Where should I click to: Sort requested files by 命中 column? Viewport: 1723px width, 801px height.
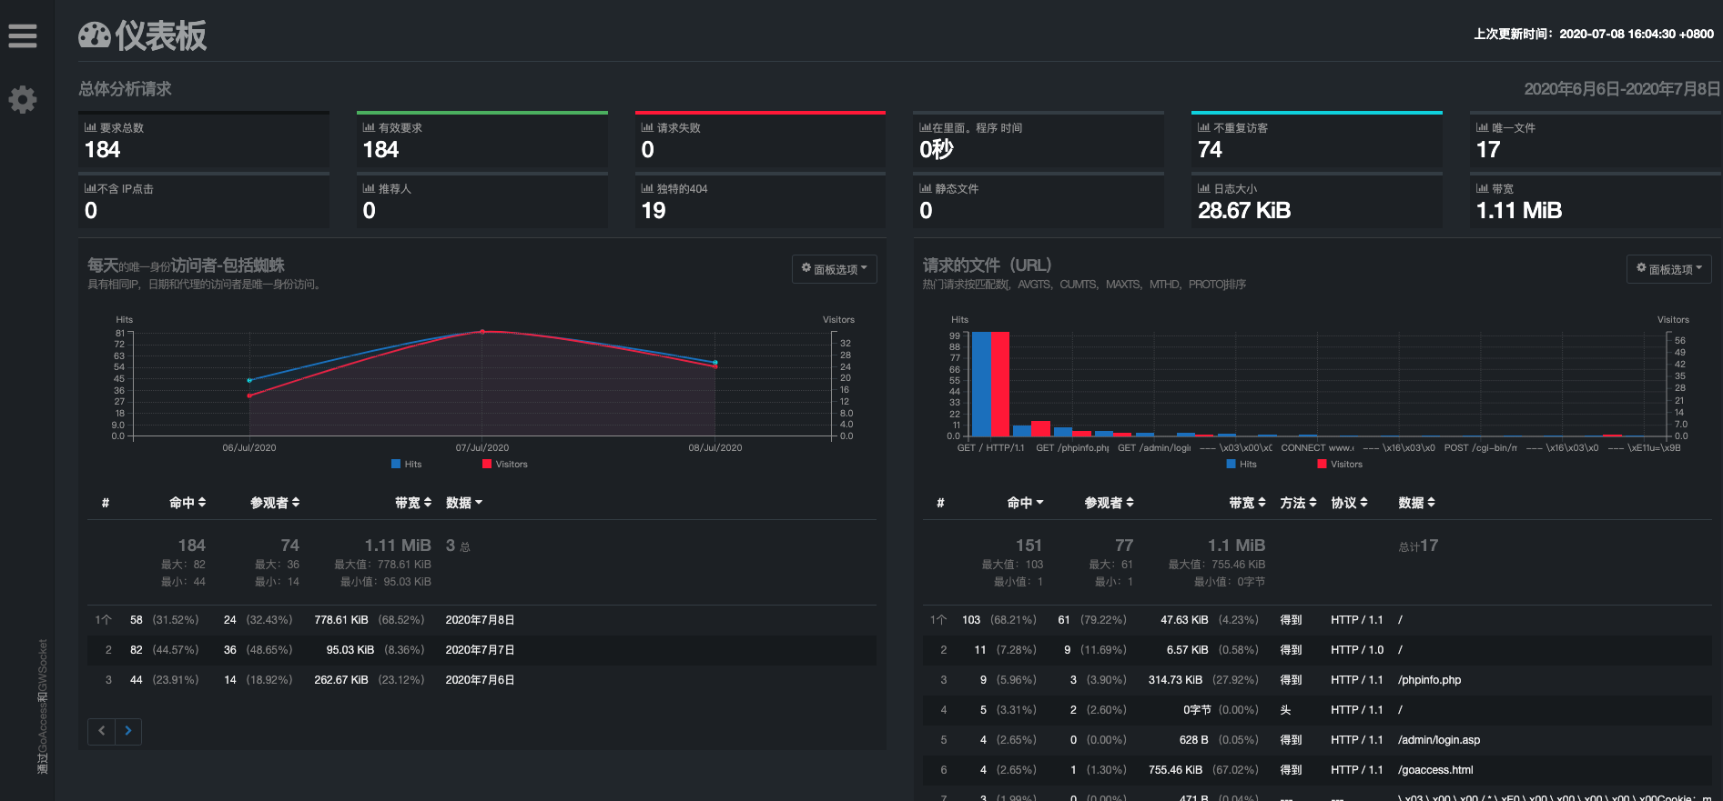click(x=1026, y=503)
